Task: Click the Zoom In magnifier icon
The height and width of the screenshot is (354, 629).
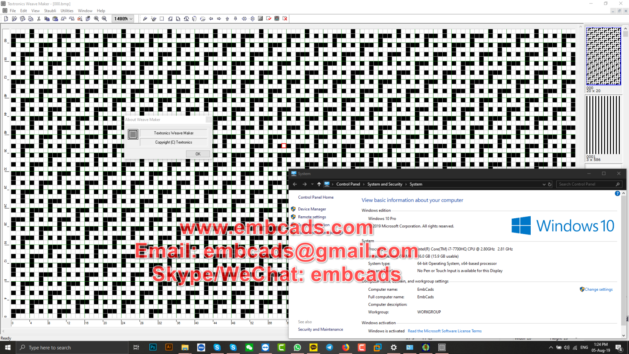Action: coord(96,18)
